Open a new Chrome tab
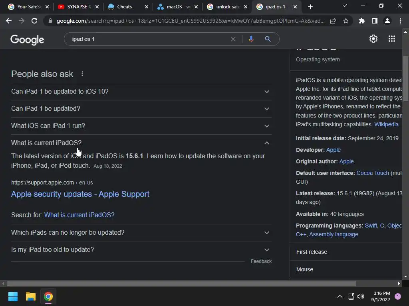Image resolution: width=409 pixels, height=306 pixels. (310, 7)
